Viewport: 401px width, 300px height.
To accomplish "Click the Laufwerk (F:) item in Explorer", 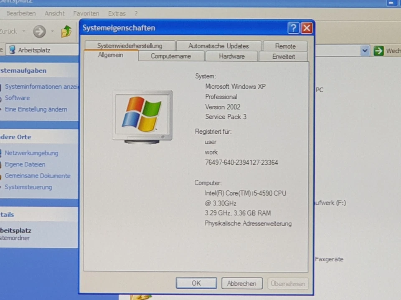I will click(330, 203).
